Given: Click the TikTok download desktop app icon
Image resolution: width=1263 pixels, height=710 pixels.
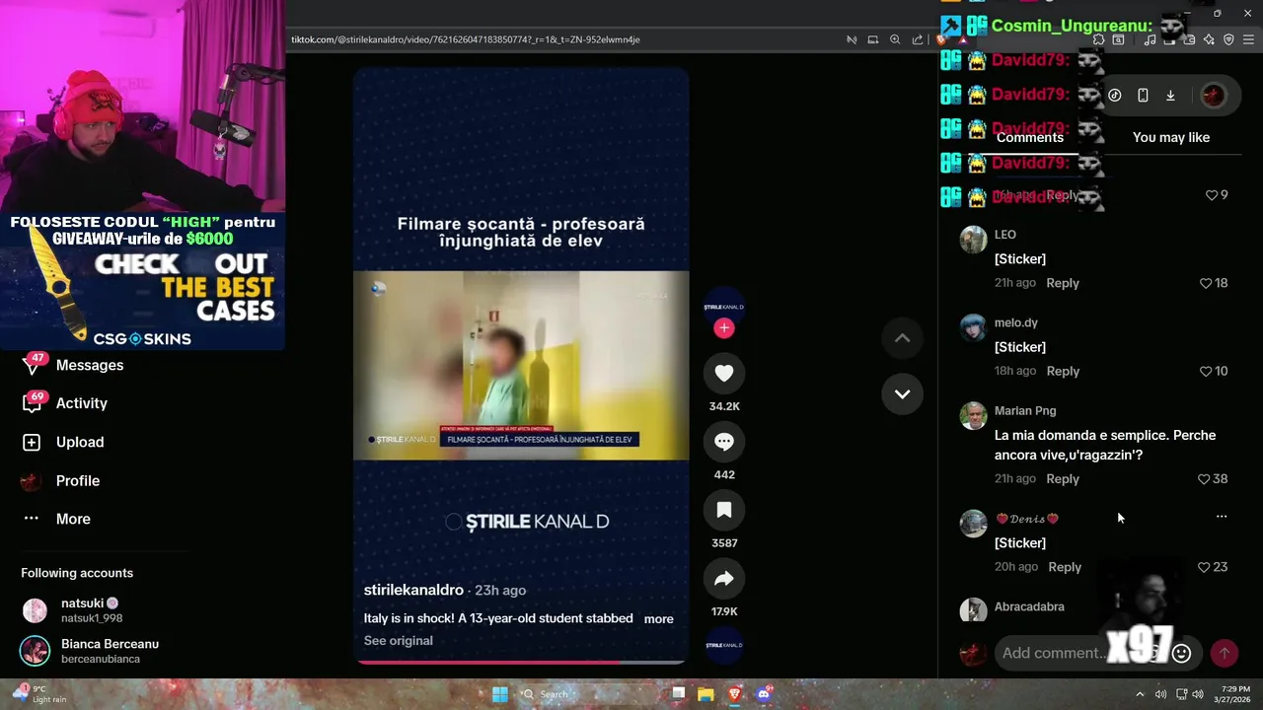Looking at the screenshot, I should tap(1170, 96).
